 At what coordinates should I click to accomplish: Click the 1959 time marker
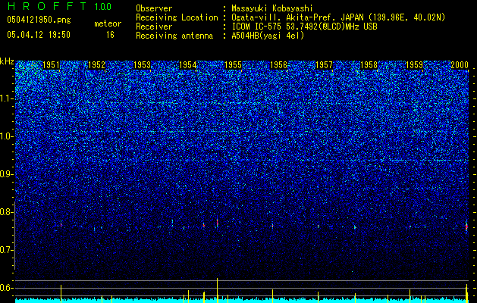pyautogui.click(x=415, y=65)
